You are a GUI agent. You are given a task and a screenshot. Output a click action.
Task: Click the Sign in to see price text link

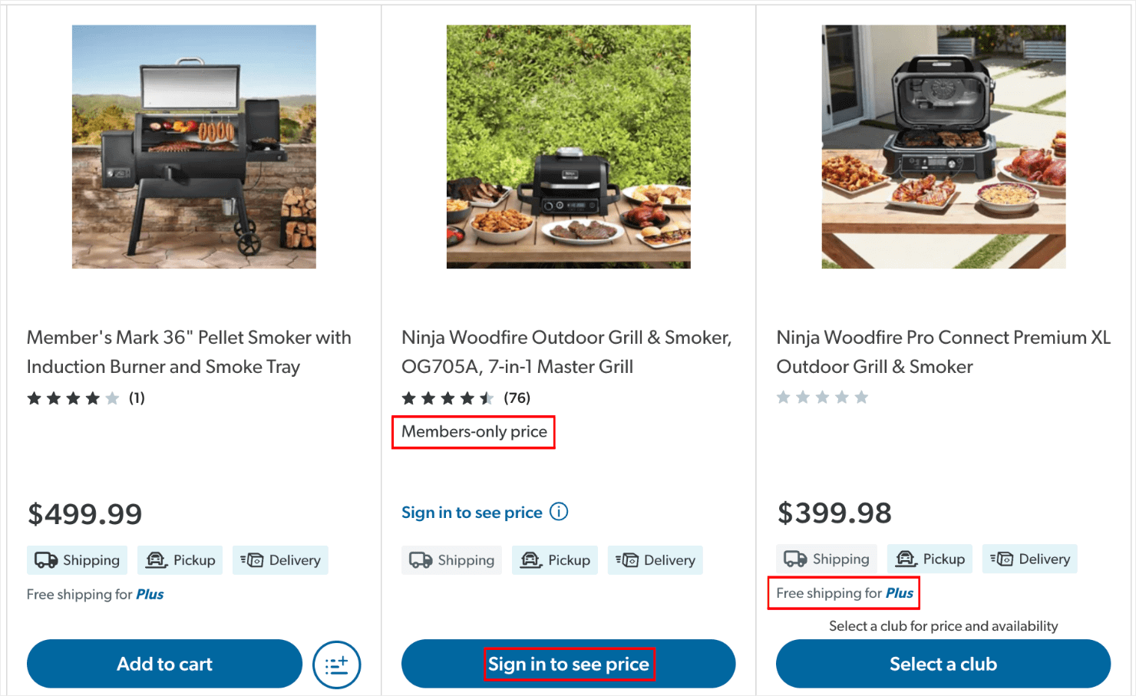(471, 512)
